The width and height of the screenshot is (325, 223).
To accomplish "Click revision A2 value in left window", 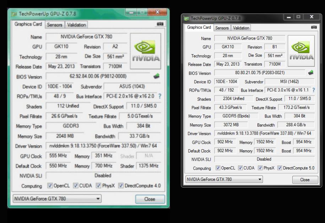I will coord(115,47).
